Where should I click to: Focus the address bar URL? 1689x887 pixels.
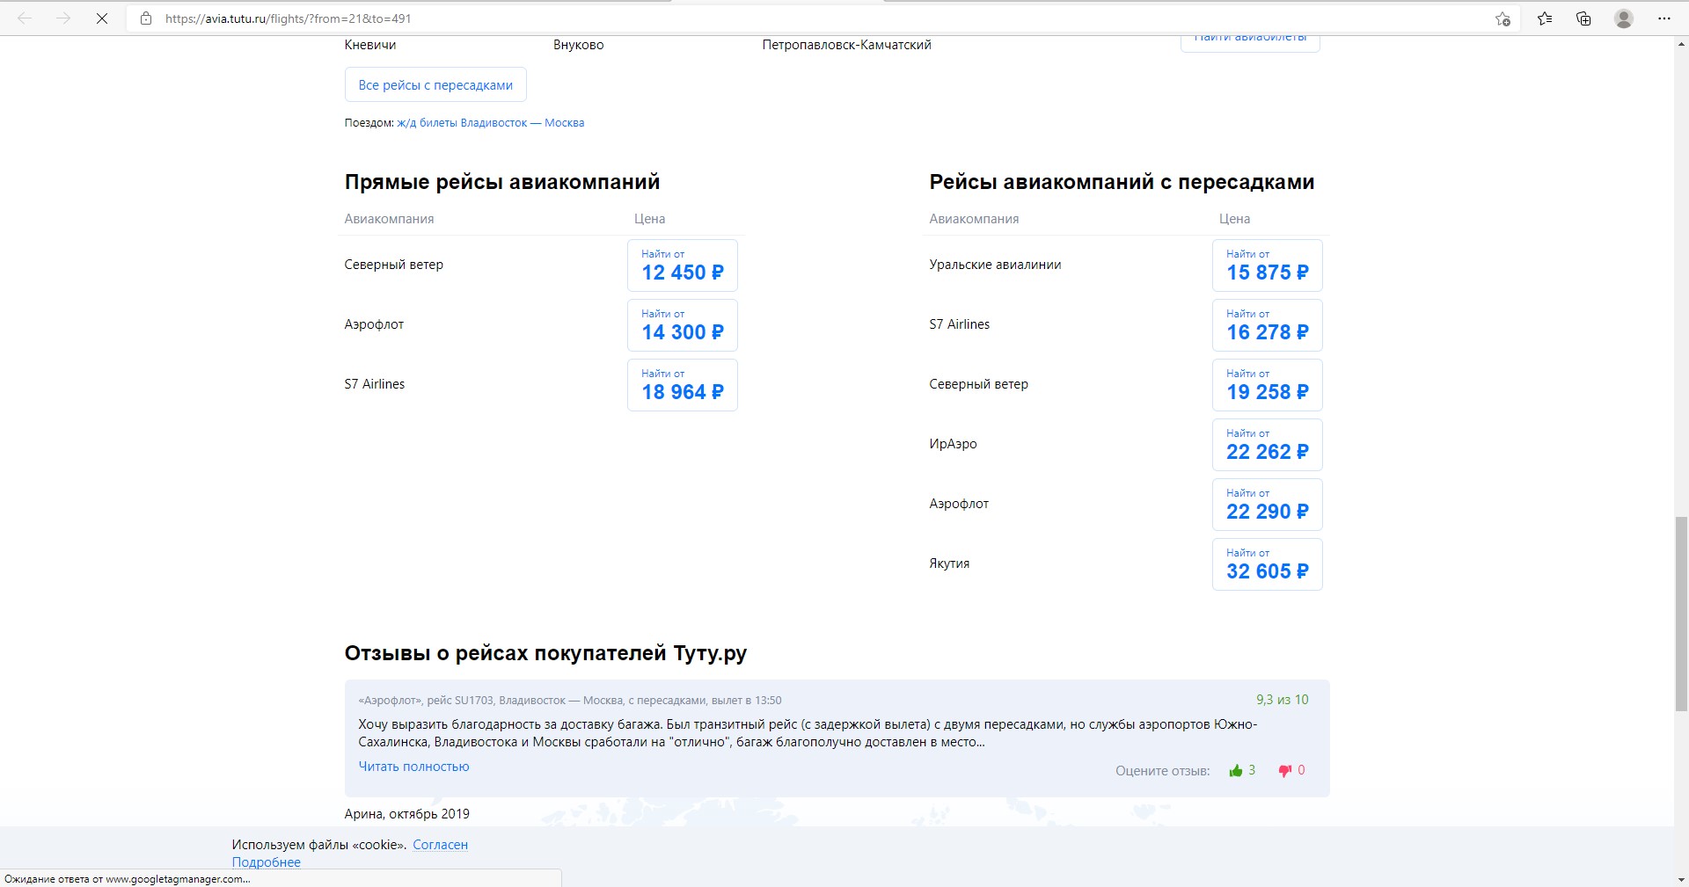pos(289,18)
